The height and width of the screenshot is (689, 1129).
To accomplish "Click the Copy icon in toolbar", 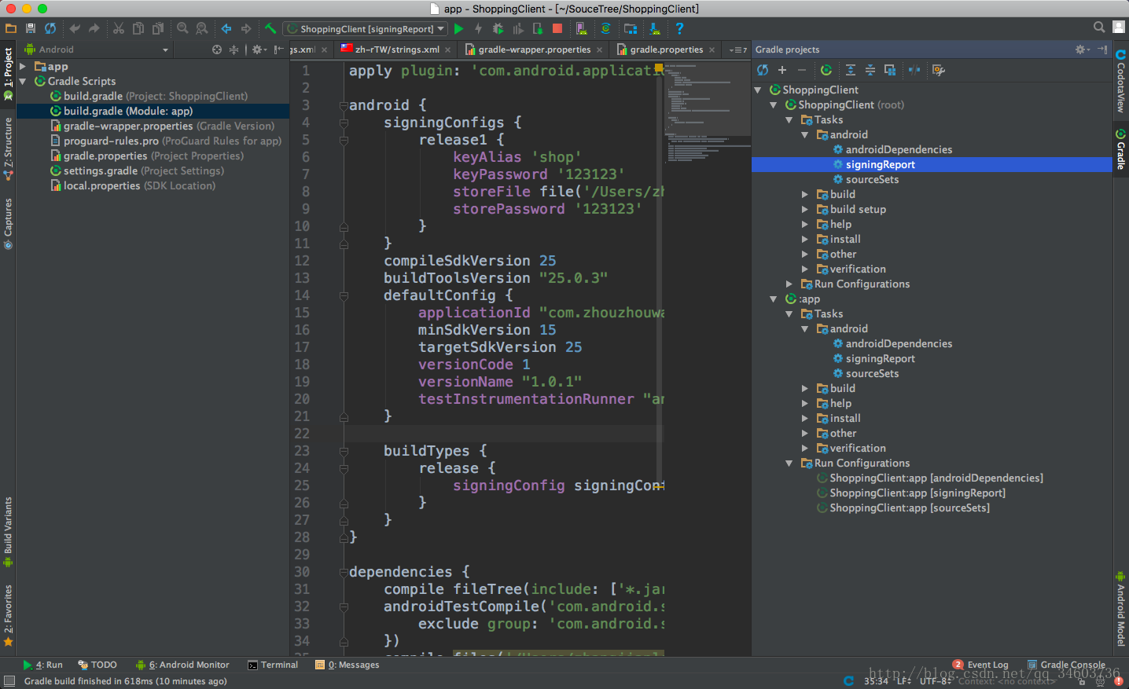I will [138, 28].
